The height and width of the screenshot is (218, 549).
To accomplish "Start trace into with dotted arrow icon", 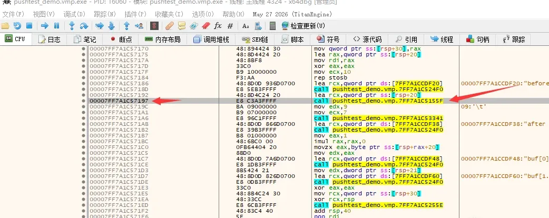I will tap(100, 26).
